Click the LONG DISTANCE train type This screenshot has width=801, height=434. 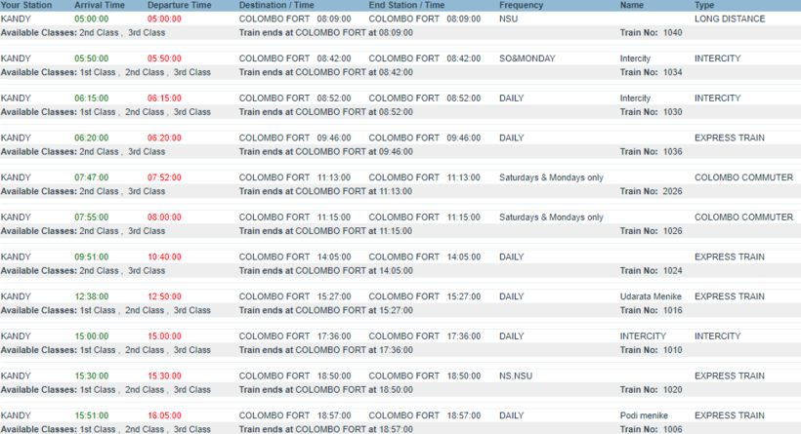point(730,19)
